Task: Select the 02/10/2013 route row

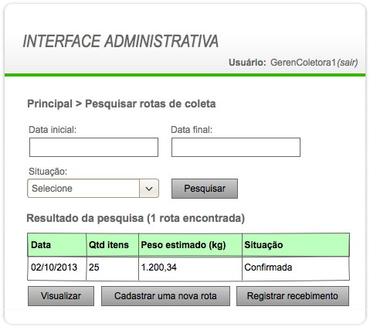Action: pyautogui.click(x=188, y=268)
